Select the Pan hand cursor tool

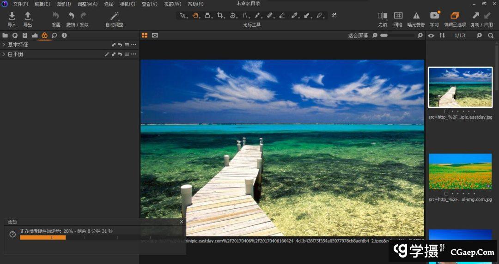point(195,16)
